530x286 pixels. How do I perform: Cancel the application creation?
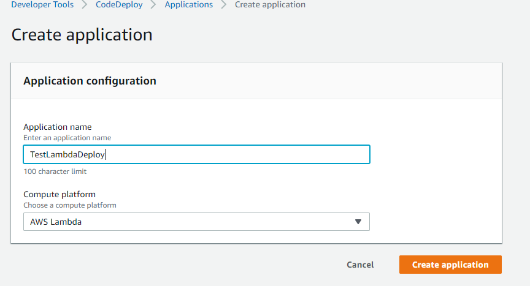[x=360, y=265]
